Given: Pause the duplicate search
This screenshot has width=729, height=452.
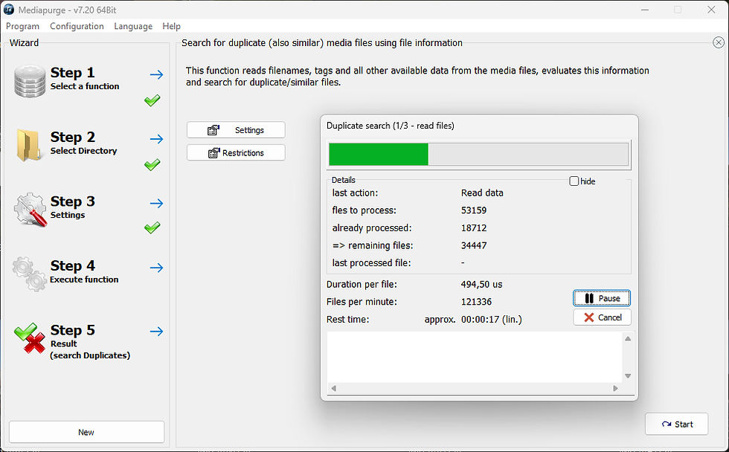Looking at the screenshot, I should tap(602, 298).
